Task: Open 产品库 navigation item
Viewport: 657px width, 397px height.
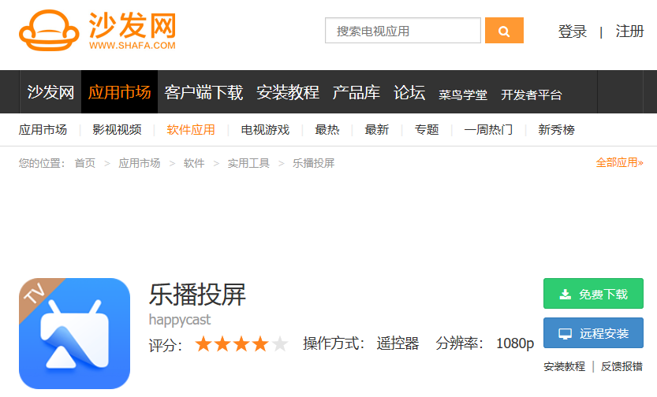Action: [356, 92]
